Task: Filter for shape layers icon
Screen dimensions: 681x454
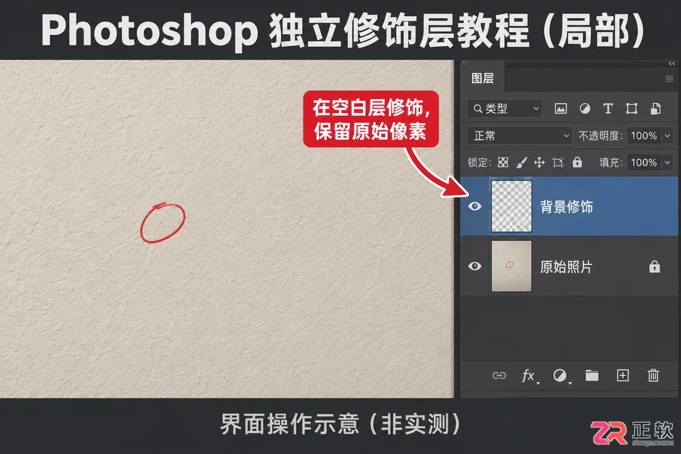Action: [x=631, y=108]
